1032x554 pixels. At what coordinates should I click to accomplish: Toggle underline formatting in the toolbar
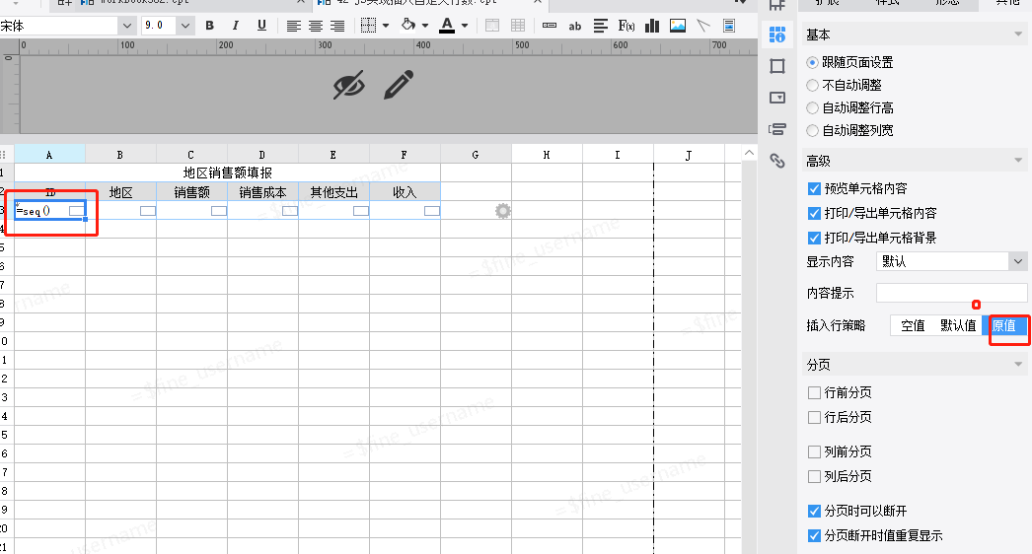click(x=262, y=26)
